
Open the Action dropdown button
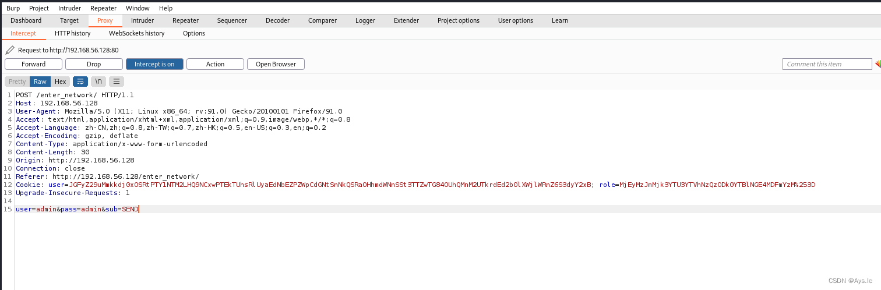(x=215, y=64)
